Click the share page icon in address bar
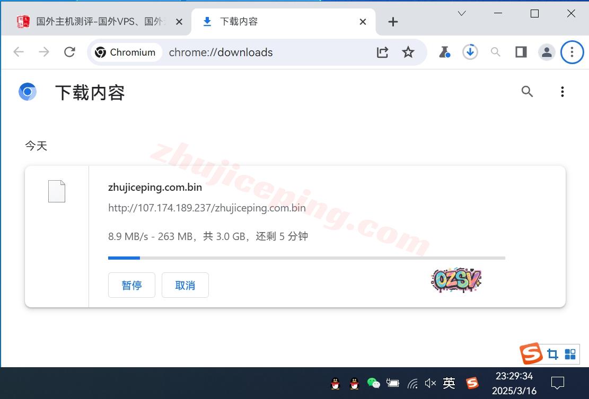 click(x=382, y=52)
